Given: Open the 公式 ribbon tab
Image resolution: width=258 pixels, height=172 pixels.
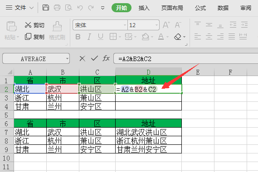Looking at the screenshot, I should point(200,8).
